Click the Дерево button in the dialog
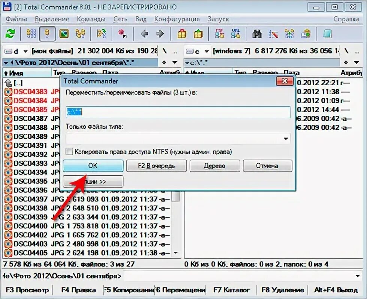 215,166
